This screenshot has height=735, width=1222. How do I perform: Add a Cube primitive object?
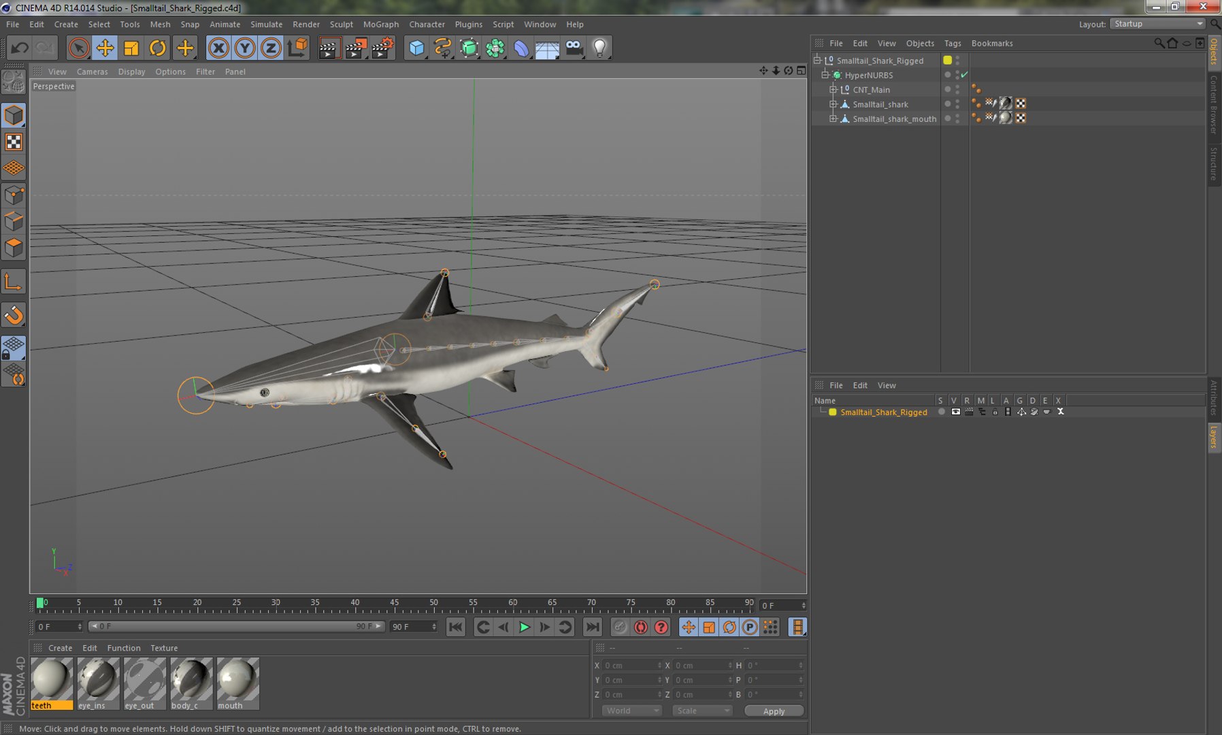[x=416, y=48]
